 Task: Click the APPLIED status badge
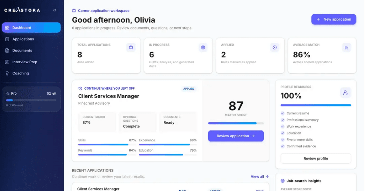[189, 89]
